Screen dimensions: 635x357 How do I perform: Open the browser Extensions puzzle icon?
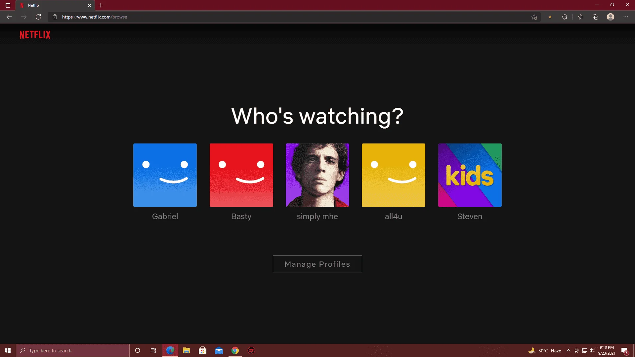click(565, 17)
